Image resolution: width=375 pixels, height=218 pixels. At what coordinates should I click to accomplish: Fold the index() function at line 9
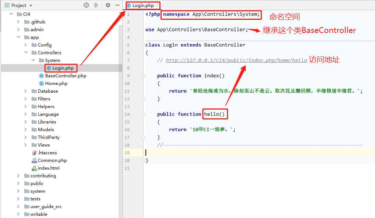143,76
